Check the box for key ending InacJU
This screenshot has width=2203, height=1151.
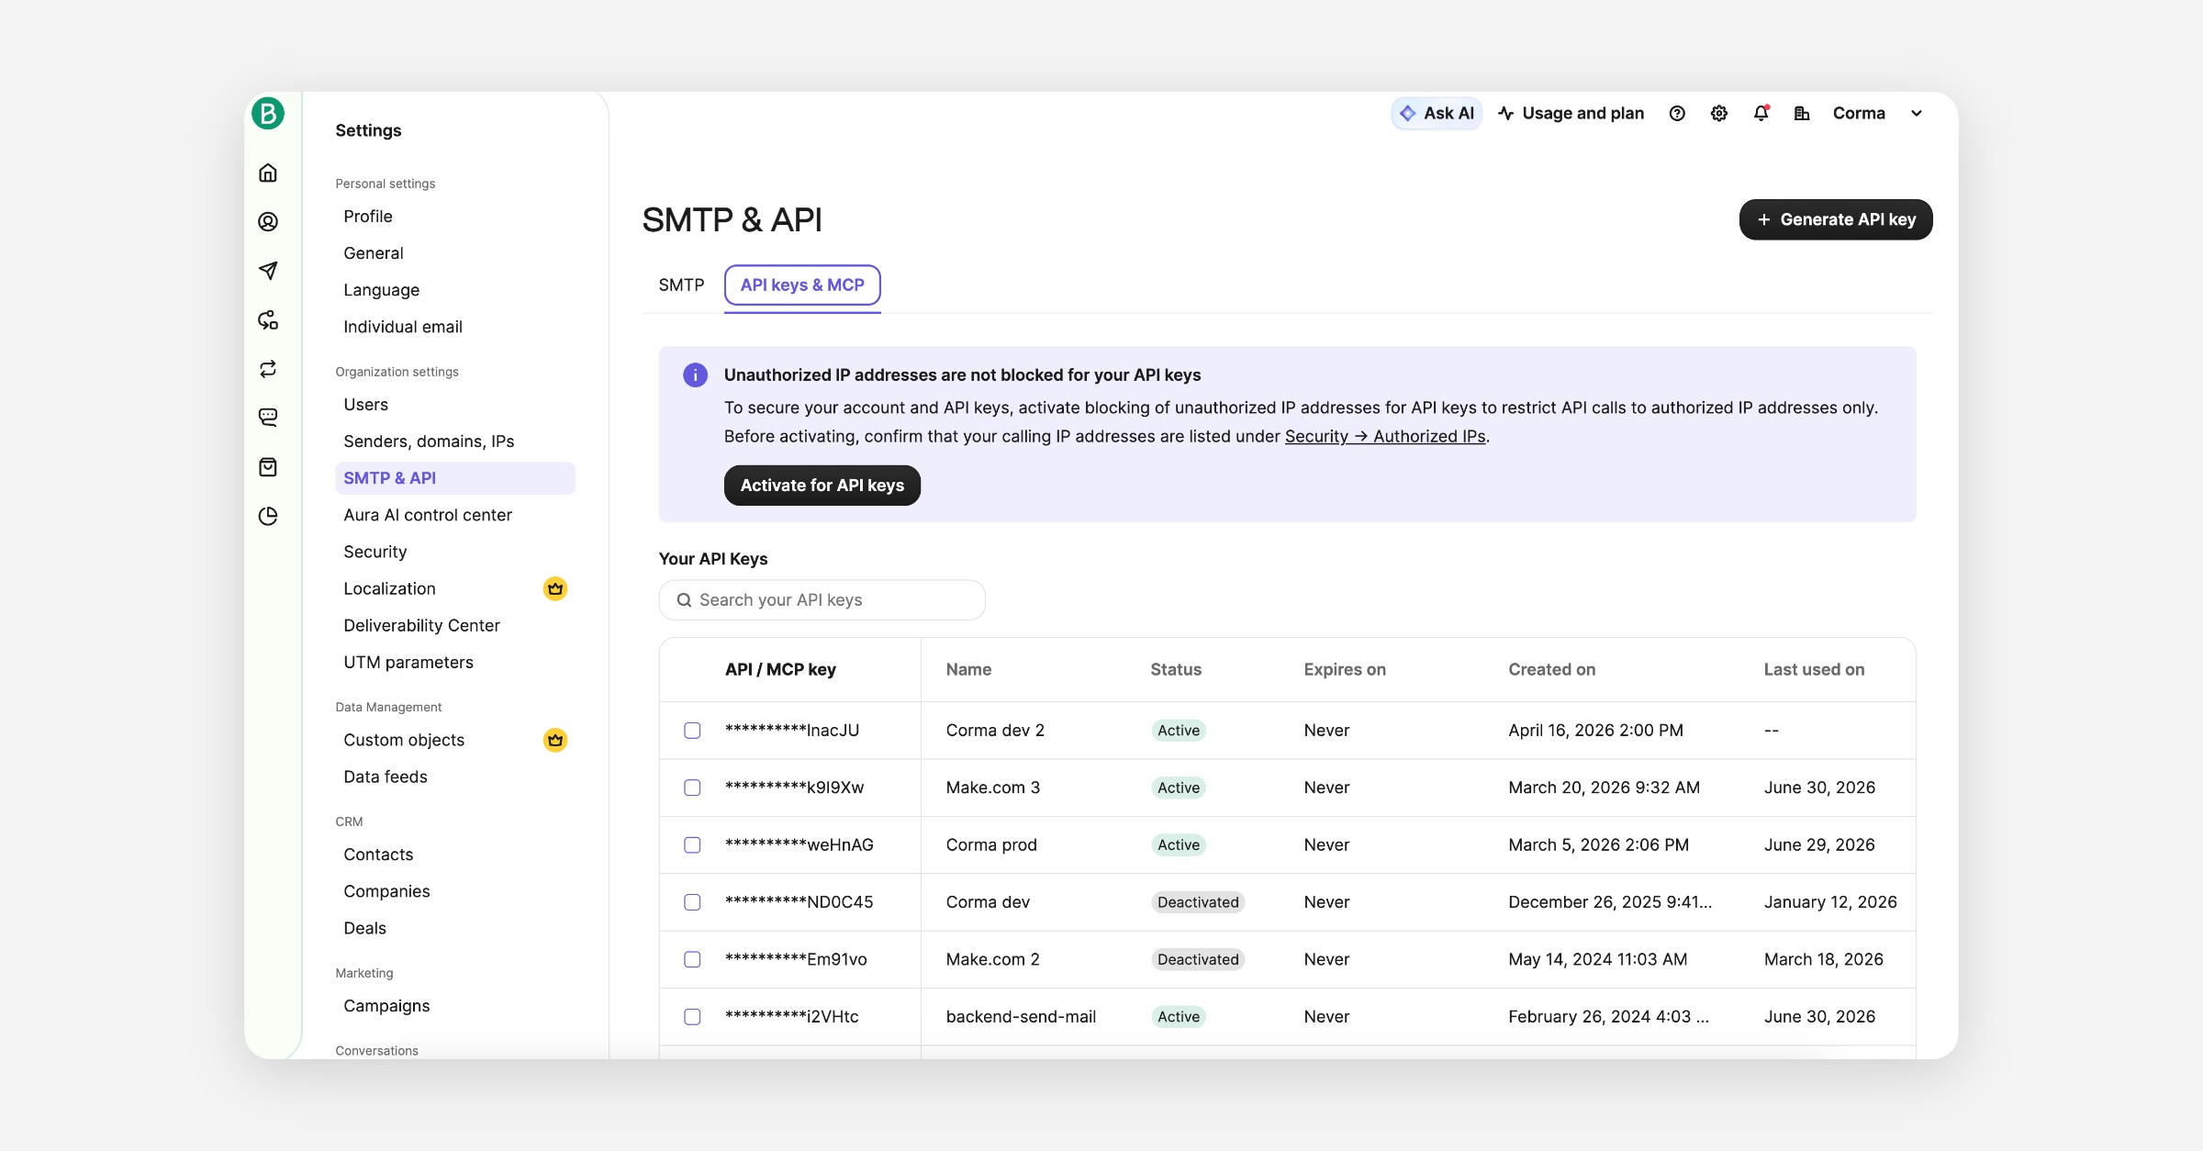coord(692,731)
